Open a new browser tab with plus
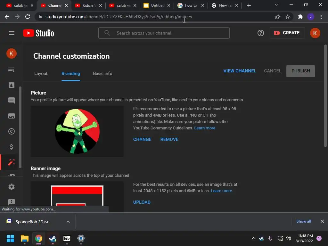This screenshot has height=246, width=328. point(249,5)
